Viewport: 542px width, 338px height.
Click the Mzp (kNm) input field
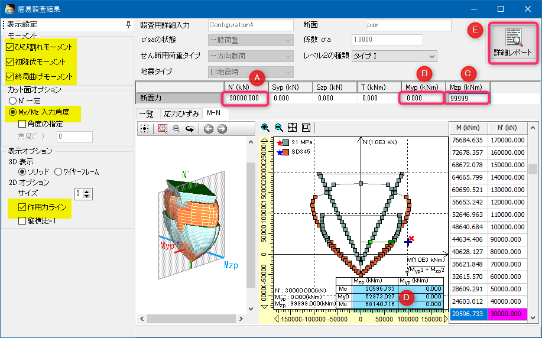pyautogui.click(x=468, y=98)
